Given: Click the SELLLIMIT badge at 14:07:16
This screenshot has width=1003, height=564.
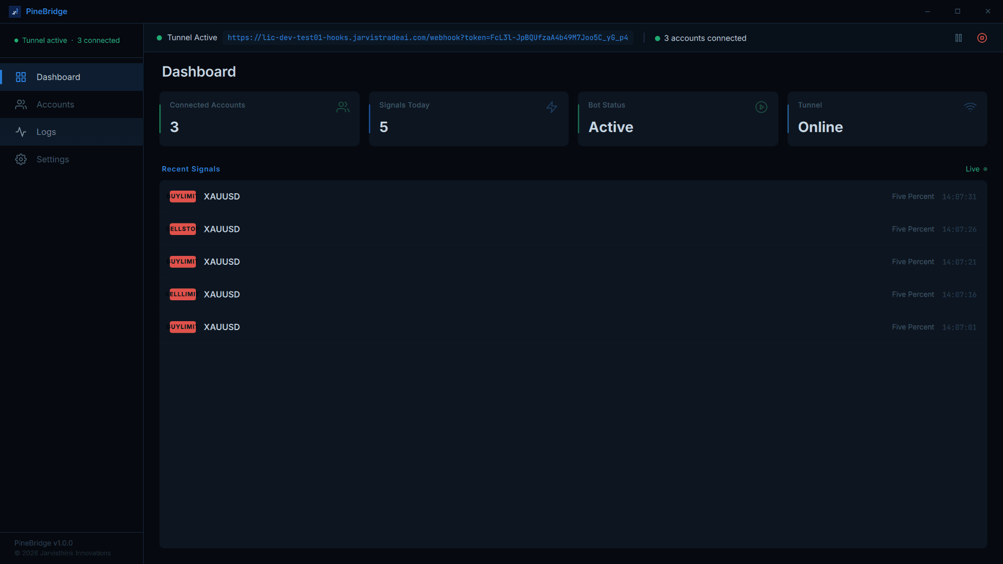Looking at the screenshot, I should [183, 295].
